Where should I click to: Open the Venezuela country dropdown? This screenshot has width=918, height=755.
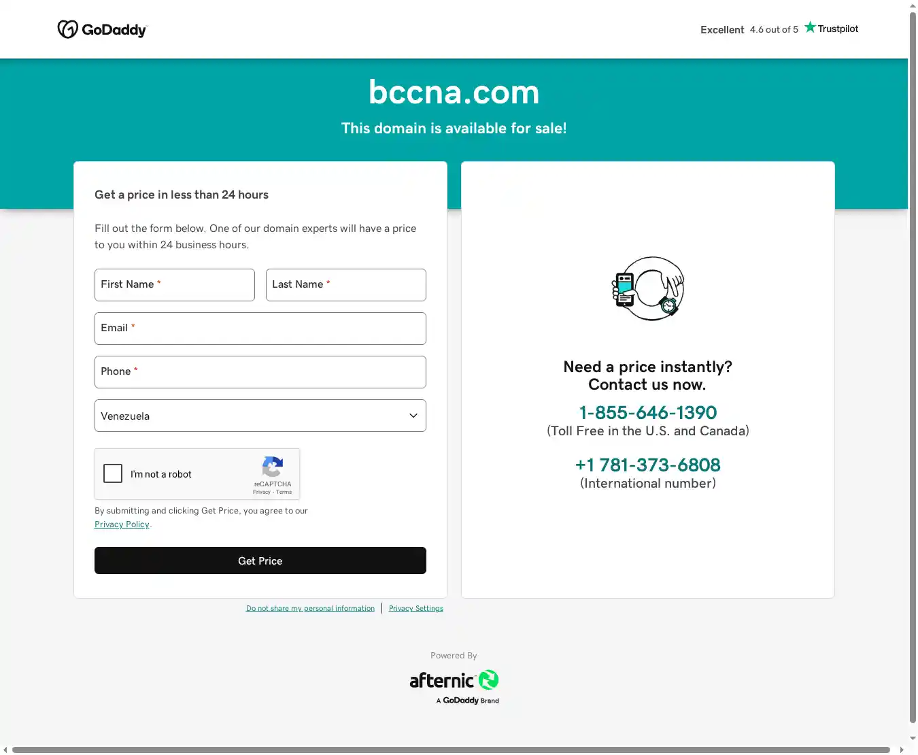click(260, 416)
